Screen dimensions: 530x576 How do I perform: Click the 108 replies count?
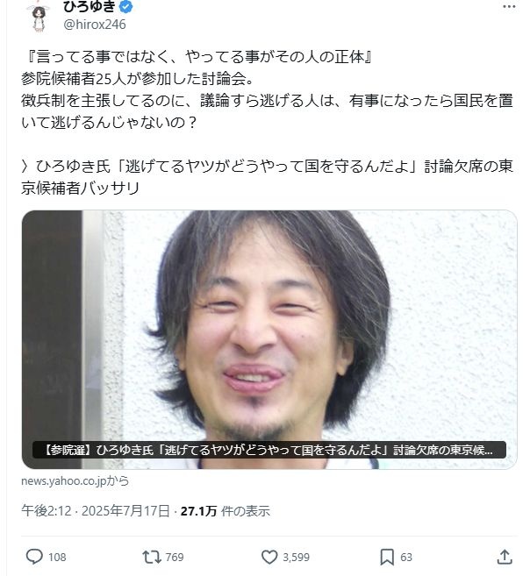(x=57, y=558)
